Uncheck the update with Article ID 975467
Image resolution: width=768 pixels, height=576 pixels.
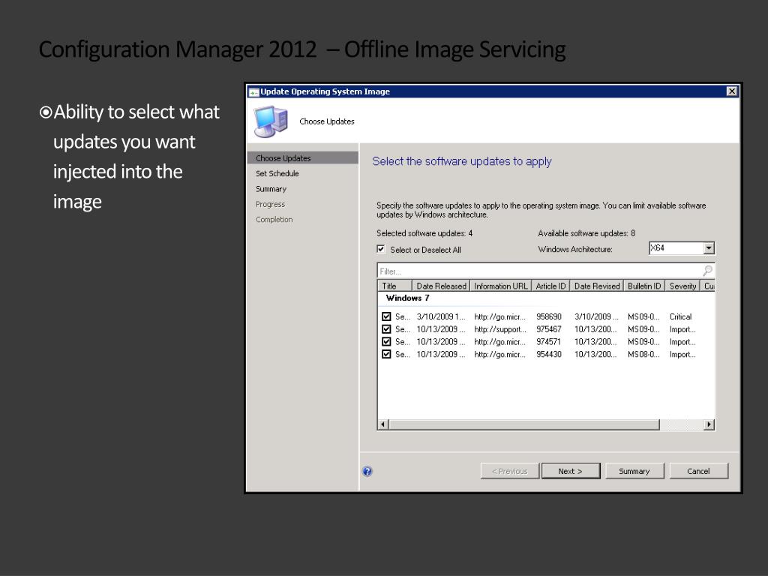386,329
